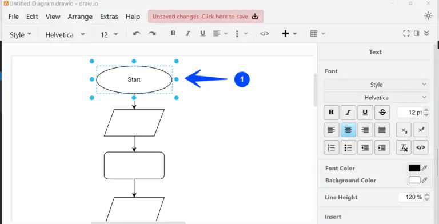Select the Text tab in side panel

(x=375, y=52)
